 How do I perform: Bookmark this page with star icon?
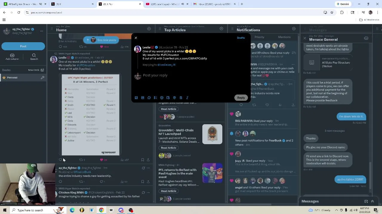[x=332, y=12]
